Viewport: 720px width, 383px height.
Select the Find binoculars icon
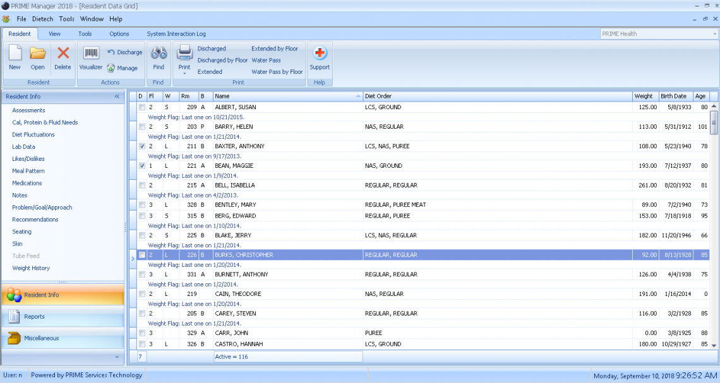(158, 56)
